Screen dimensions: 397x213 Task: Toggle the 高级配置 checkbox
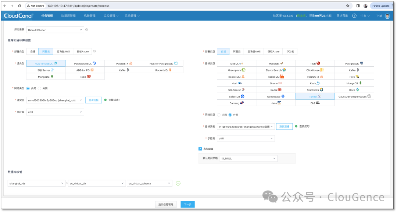(200, 148)
